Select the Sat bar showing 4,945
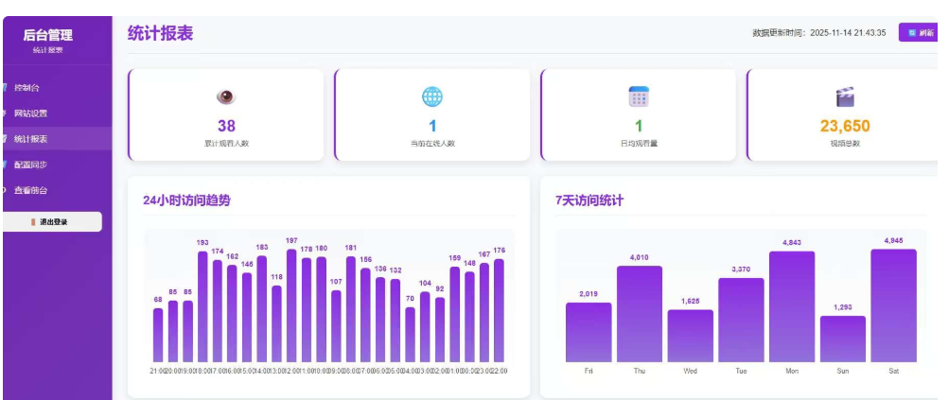 click(893, 305)
